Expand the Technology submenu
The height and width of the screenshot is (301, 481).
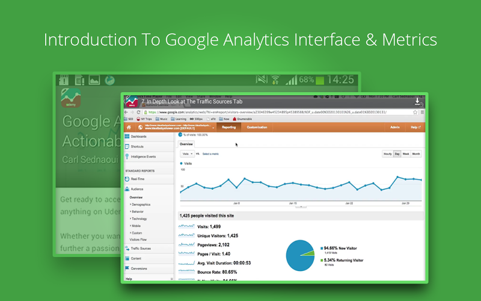click(x=138, y=219)
